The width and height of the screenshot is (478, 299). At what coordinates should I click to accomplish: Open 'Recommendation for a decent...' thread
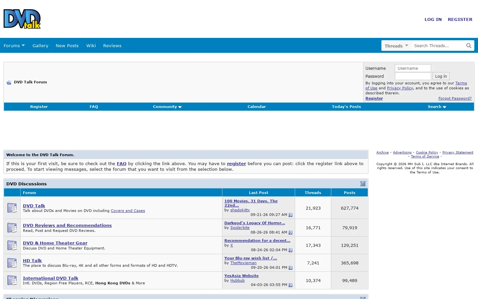(257, 241)
